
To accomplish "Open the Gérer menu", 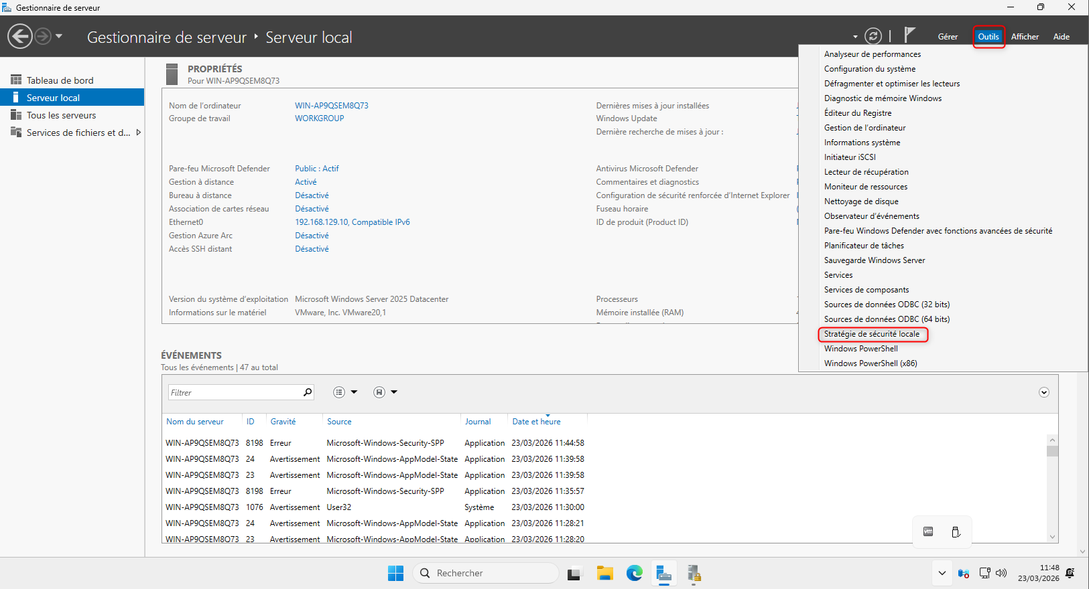I will (x=948, y=37).
